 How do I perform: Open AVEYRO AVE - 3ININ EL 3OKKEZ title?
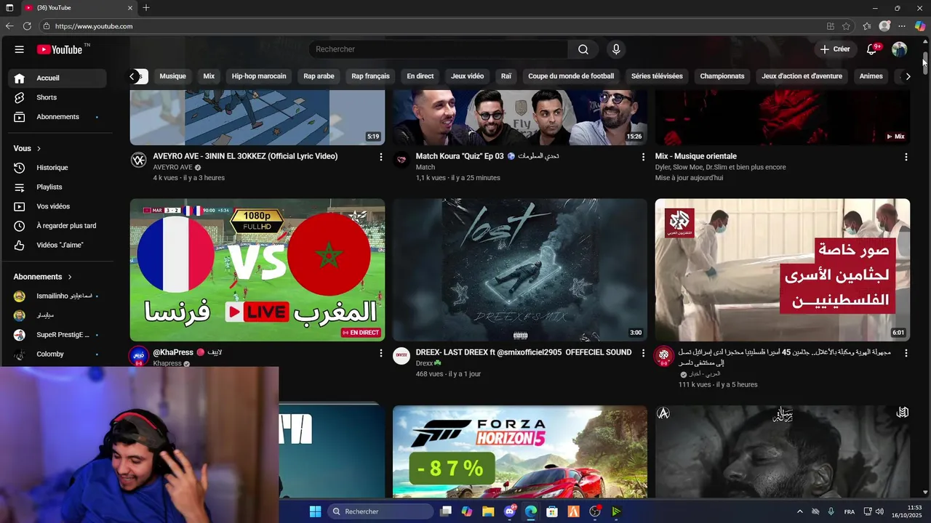245,156
